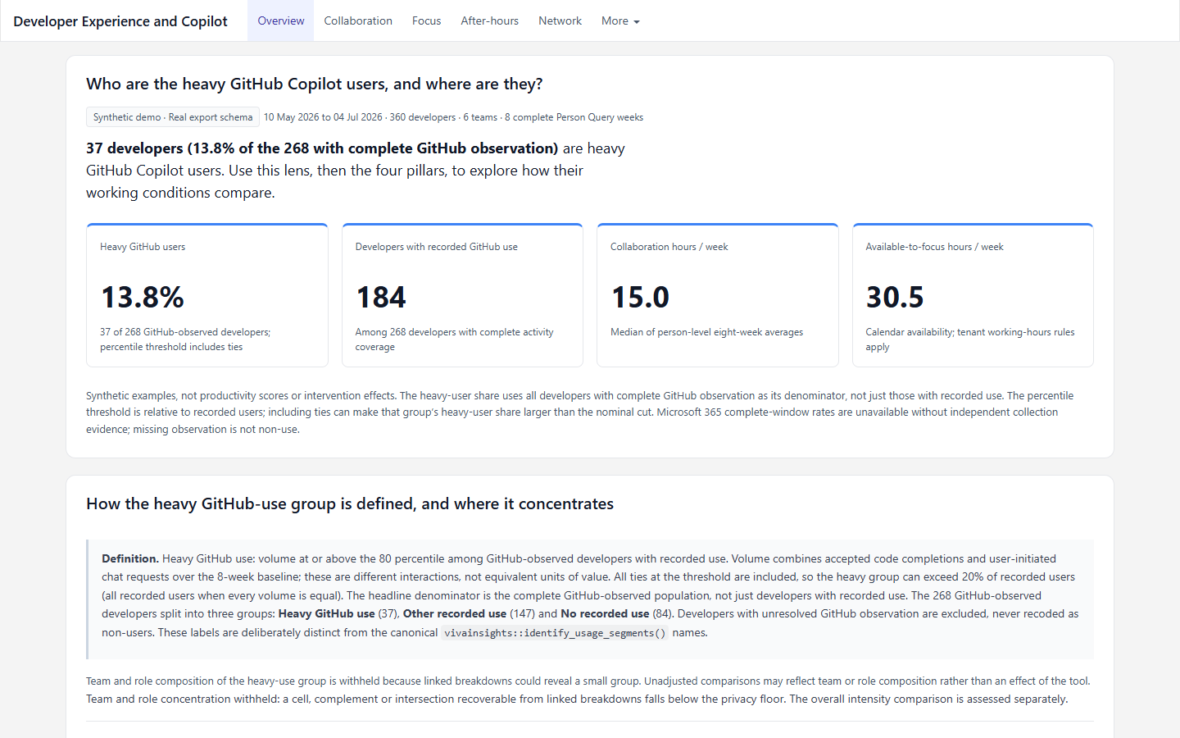
Task: Click the Collaboration hours / week card
Action: (718, 295)
